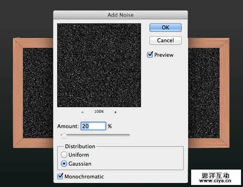
Task: Disable the Monochromatic checkbox
Action: (x=60, y=176)
